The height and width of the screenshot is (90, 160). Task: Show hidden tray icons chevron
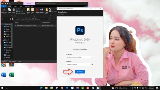point(130,88)
